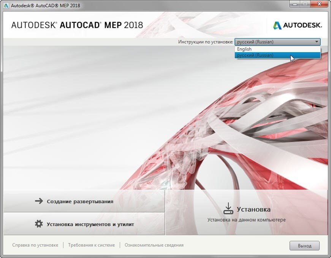Click the Создание развертывания button
Image resolution: width=331 pixels, height=258 pixels.
coord(84,201)
